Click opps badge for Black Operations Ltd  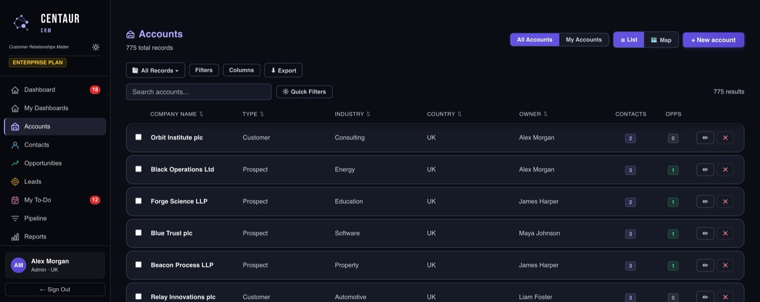[673, 170]
